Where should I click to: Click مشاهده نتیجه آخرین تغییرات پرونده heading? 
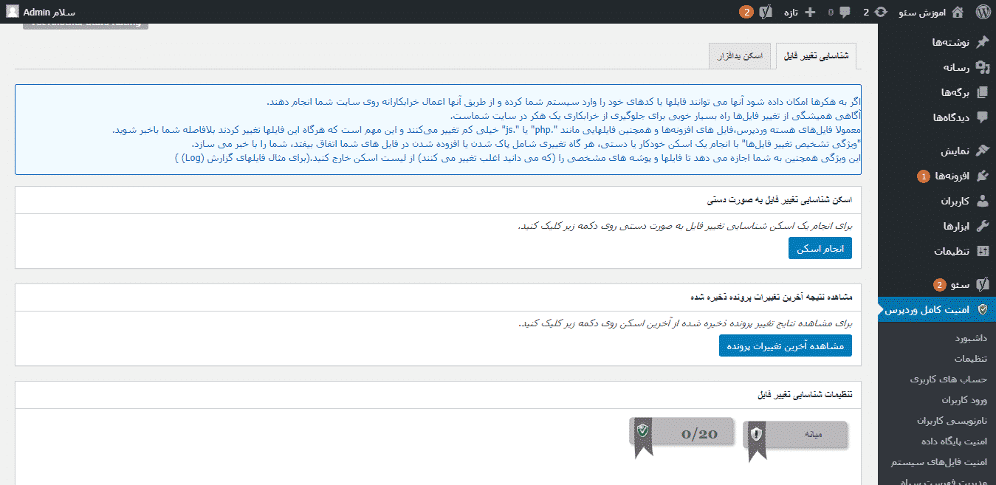(771, 297)
